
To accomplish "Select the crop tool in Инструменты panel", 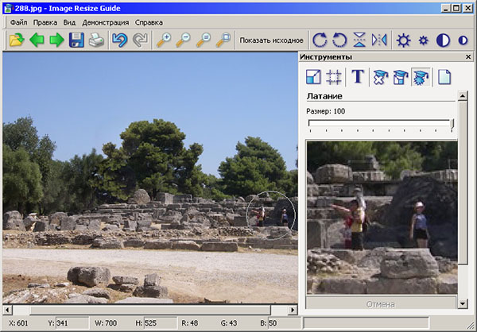I will click(x=335, y=77).
